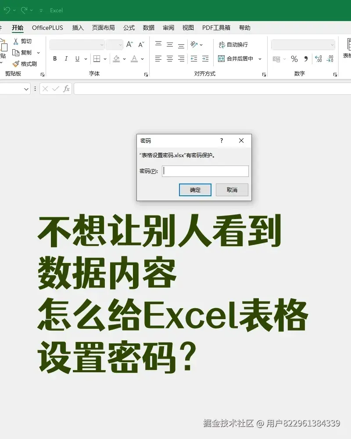
Task: Undo the last action
Action: coord(7,11)
